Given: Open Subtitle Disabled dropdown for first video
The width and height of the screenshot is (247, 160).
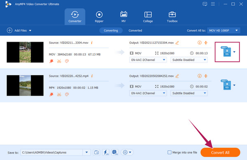Looking at the screenshot, I should (189, 60).
